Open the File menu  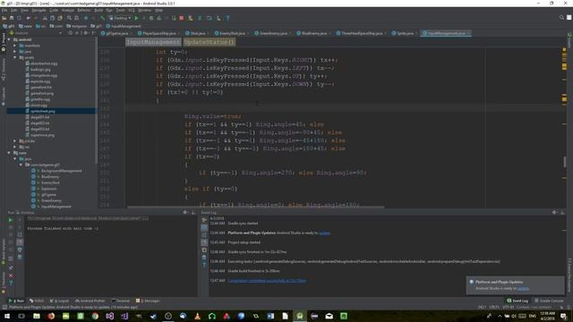coord(4,10)
